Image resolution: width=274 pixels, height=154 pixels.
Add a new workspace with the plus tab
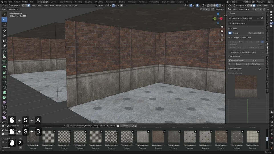(x=187, y=2)
